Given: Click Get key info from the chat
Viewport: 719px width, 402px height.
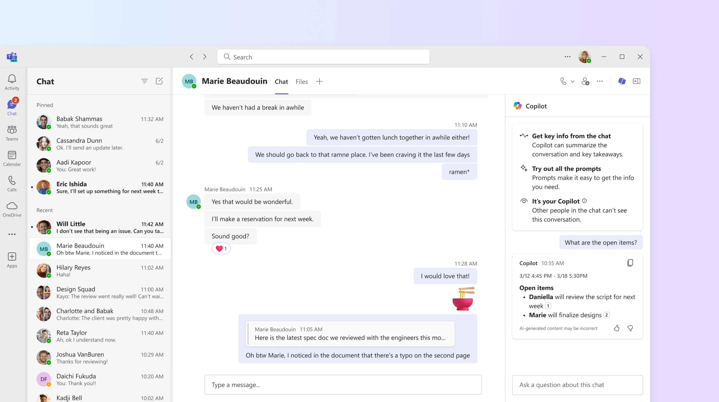Looking at the screenshot, I should click(x=571, y=136).
